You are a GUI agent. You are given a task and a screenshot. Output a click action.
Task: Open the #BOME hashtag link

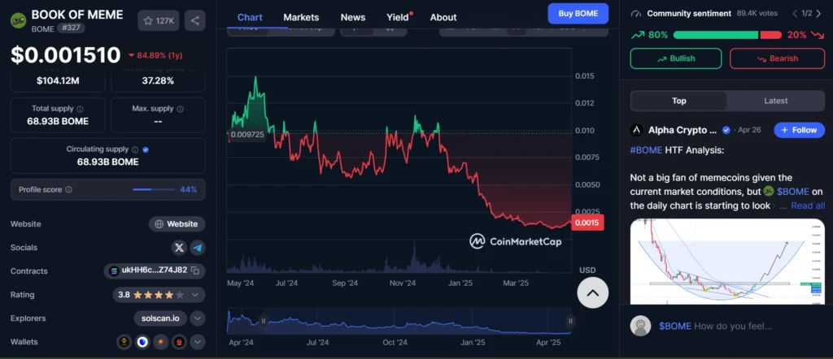tap(646, 150)
